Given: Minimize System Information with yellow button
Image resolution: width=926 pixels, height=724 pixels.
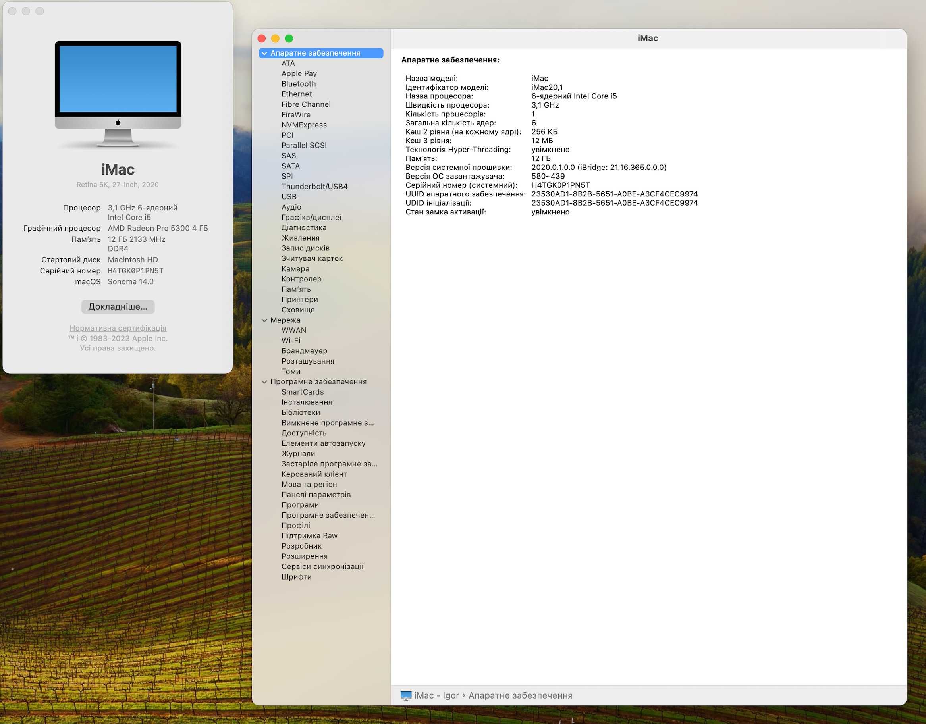Looking at the screenshot, I should (275, 39).
